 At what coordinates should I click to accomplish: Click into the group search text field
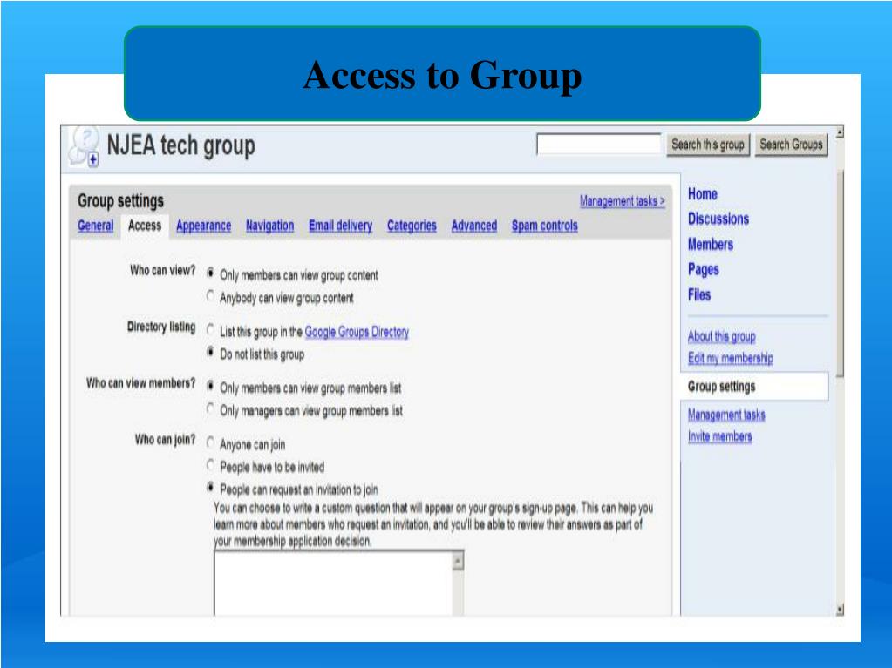[598, 145]
